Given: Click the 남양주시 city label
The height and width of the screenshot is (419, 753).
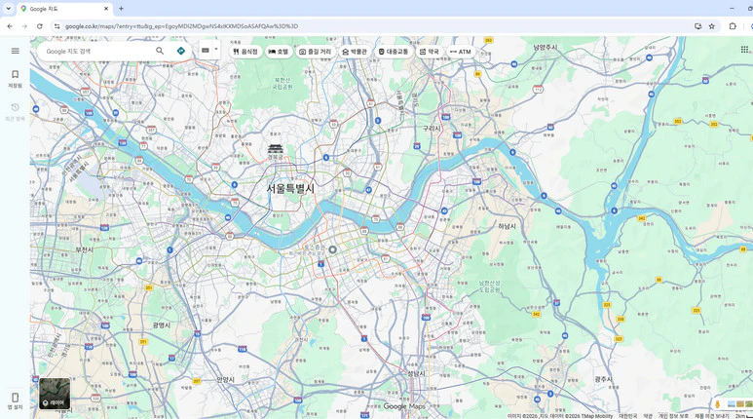Looking at the screenshot, I should pyautogui.click(x=546, y=47).
